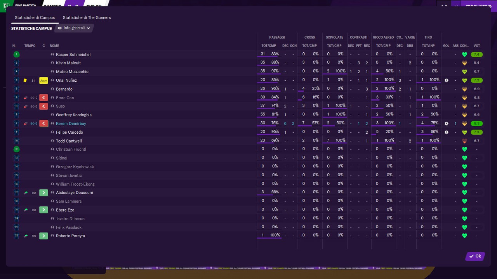Select 'STATISTICHE CAMPUS' heading text
This screenshot has height=279, width=497.
coord(31,29)
